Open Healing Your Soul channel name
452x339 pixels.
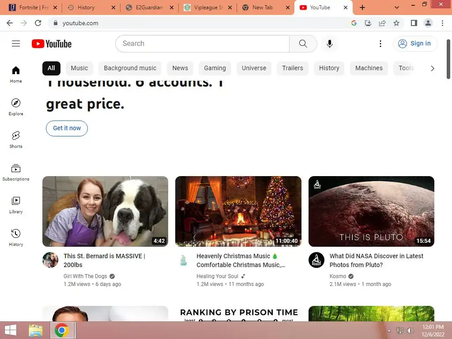[x=217, y=276]
